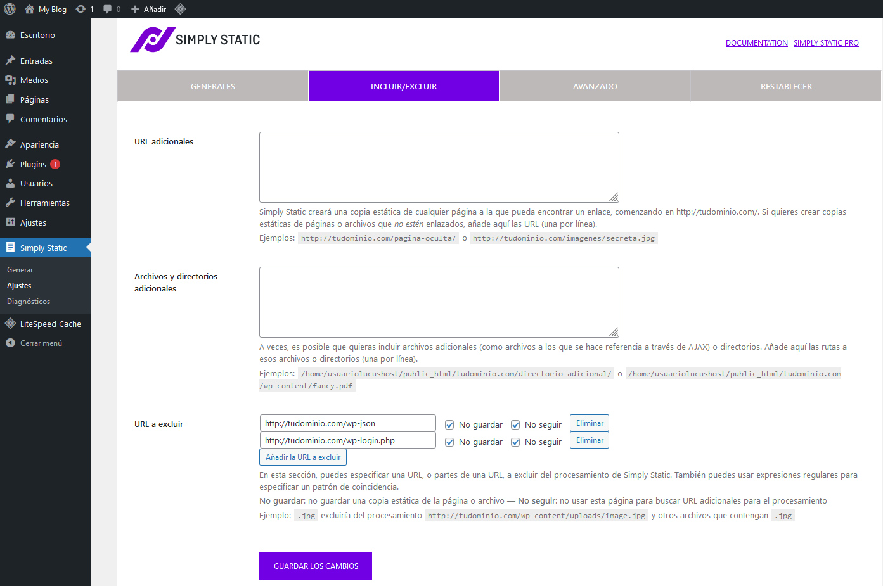Image resolution: width=883 pixels, height=586 pixels.
Task: Switch to the GENERALES tab
Action: 213,86
